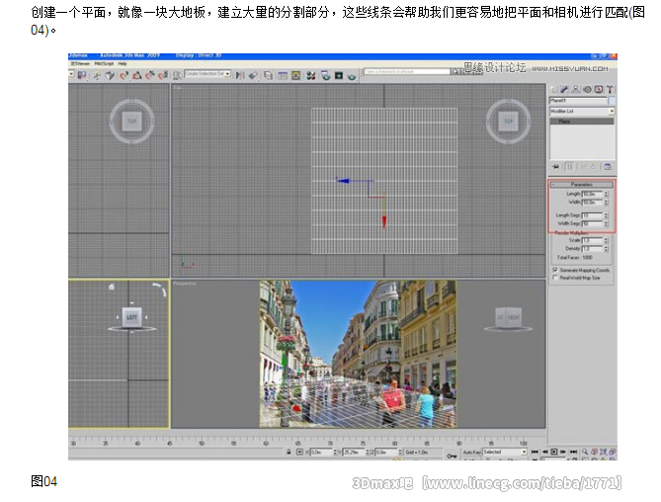Click the Zoom Extents All icon at bottom-right corner
Viewport: 661px width, 502px height.
[x=612, y=452]
